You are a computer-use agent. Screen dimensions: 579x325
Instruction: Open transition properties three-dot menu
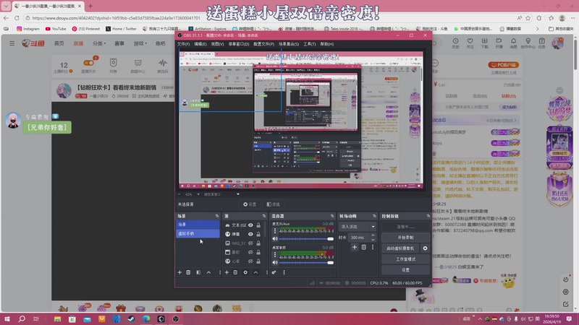[373, 247]
